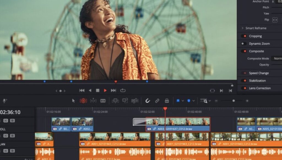Toggle the Linked Selection chain icon
This screenshot has height=160, width=282.
click(157, 101)
